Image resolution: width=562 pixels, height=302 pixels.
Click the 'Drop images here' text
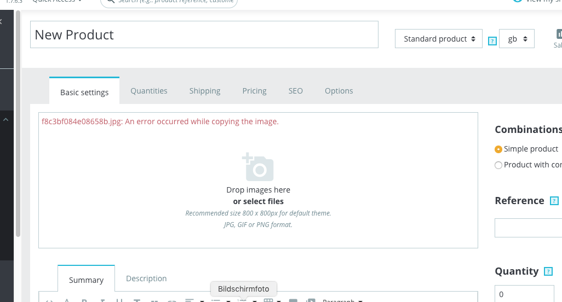click(x=258, y=190)
